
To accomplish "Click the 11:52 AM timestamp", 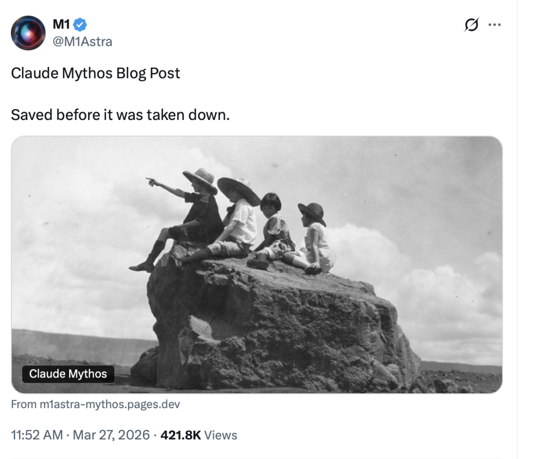I will point(37,435).
